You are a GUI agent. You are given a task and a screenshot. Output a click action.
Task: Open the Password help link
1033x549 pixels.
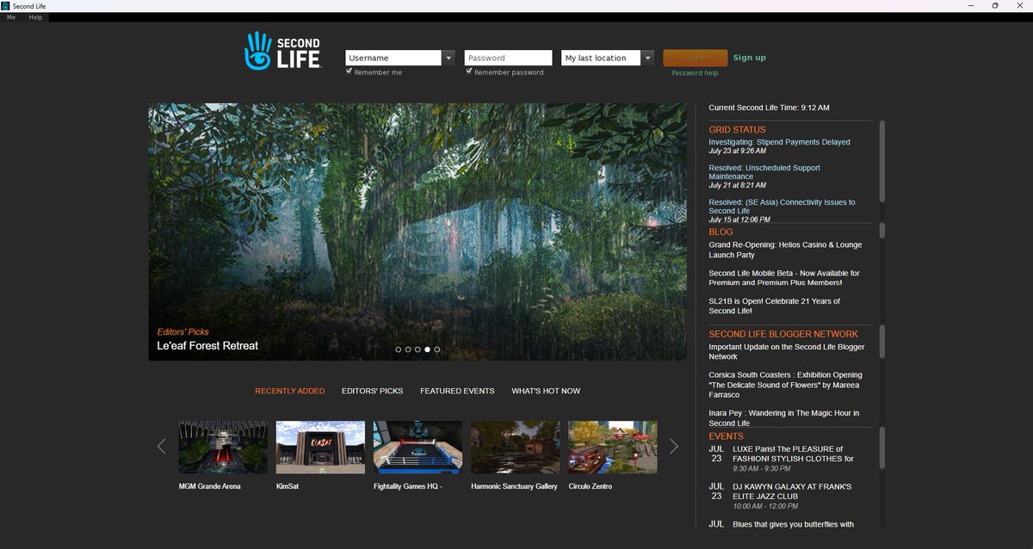click(695, 73)
